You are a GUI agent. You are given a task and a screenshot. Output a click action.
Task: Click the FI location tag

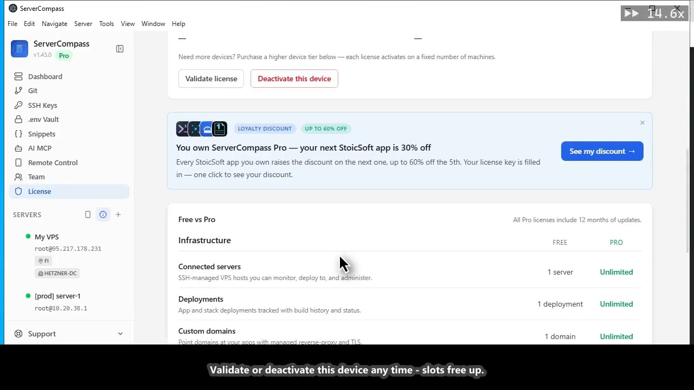click(x=43, y=261)
